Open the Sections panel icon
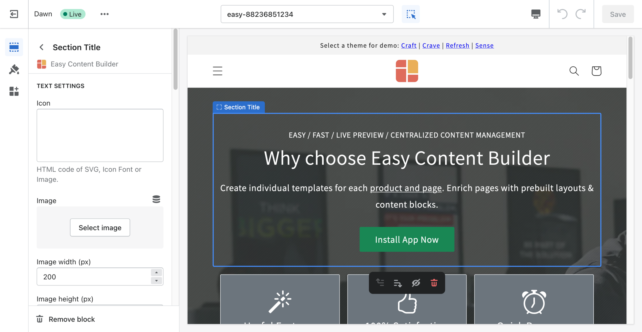 point(14,47)
